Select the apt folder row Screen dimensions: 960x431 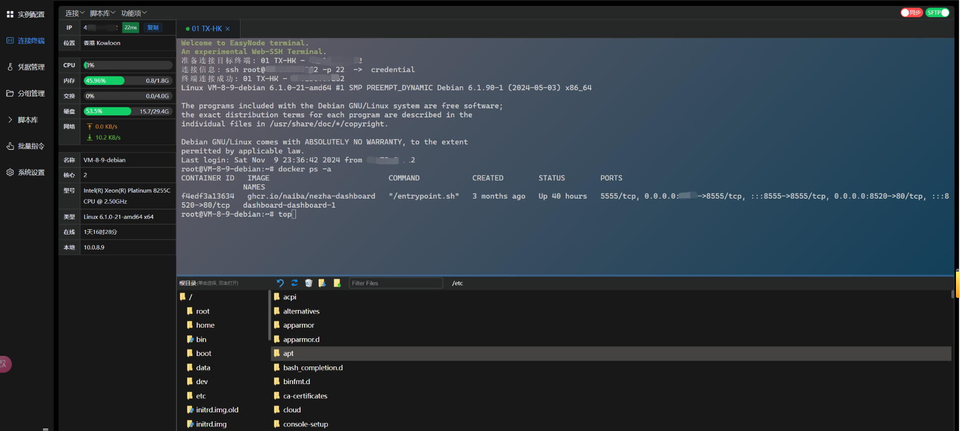pos(611,353)
